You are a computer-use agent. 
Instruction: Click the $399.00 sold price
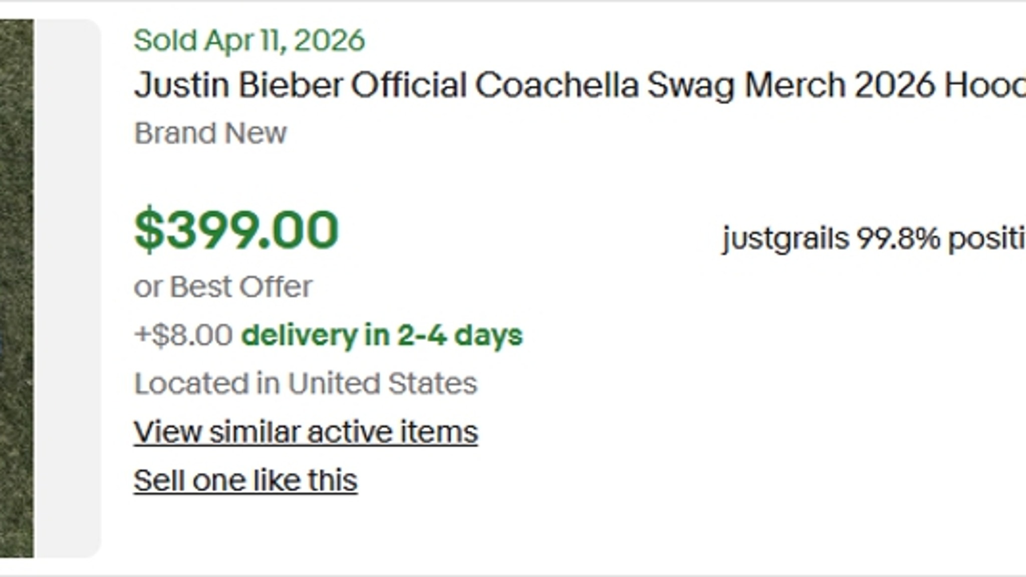[236, 230]
